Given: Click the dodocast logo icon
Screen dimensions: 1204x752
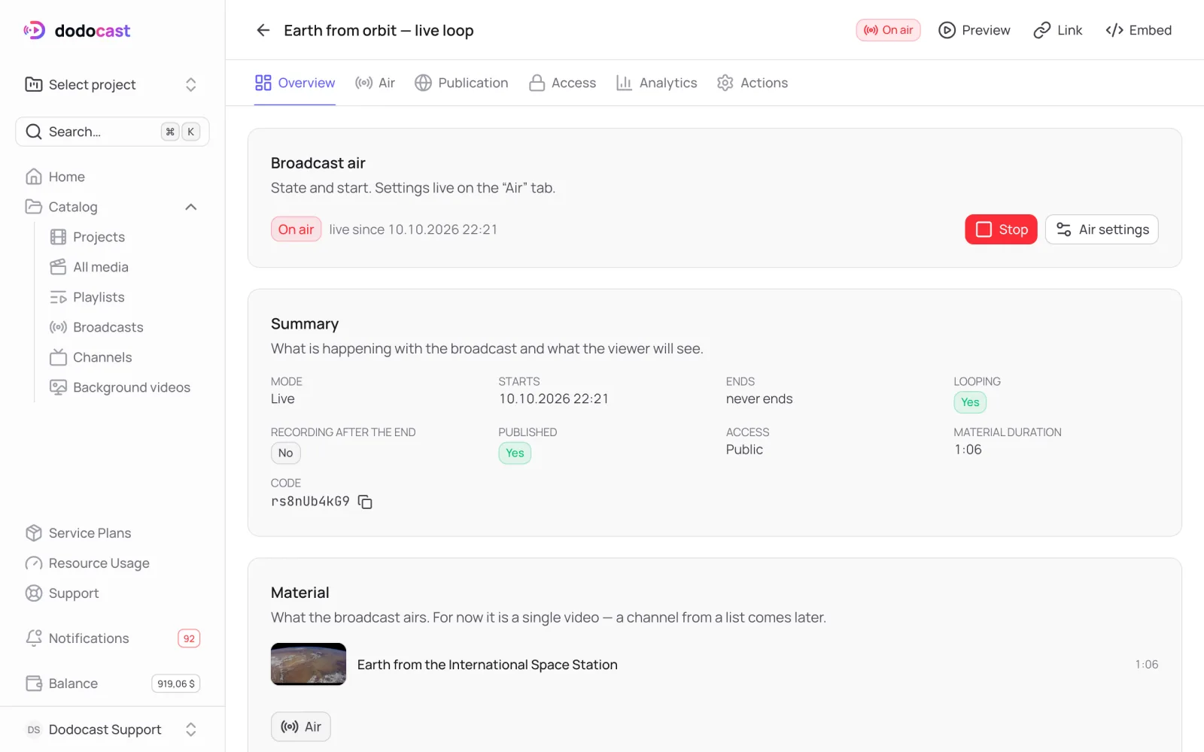Looking at the screenshot, I should (35, 30).
